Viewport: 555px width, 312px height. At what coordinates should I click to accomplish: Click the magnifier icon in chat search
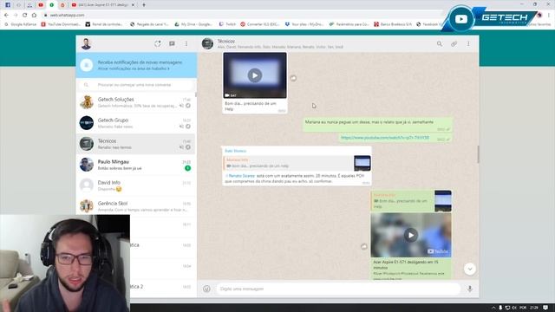[86, 85]
